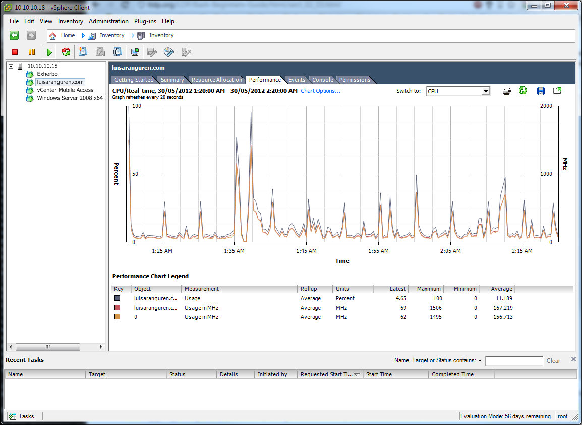Launch the virtual machine console icon
Viewport: 582px width, 425px height.
coord(135,52)
